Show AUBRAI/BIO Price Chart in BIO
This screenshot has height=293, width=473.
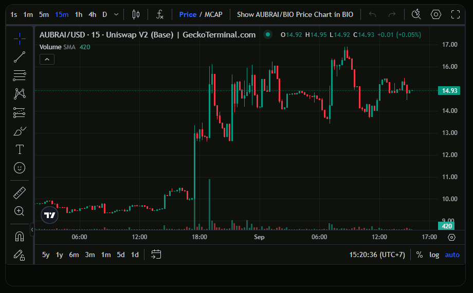coord(295,14)
